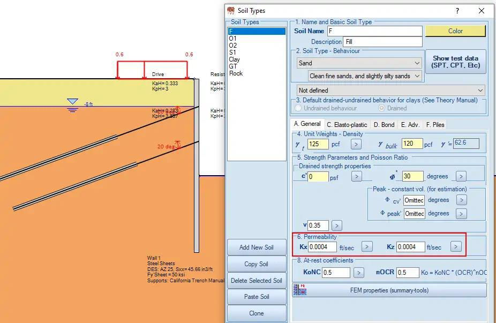Click the water table symbol in the model

[x=72, y=105]
